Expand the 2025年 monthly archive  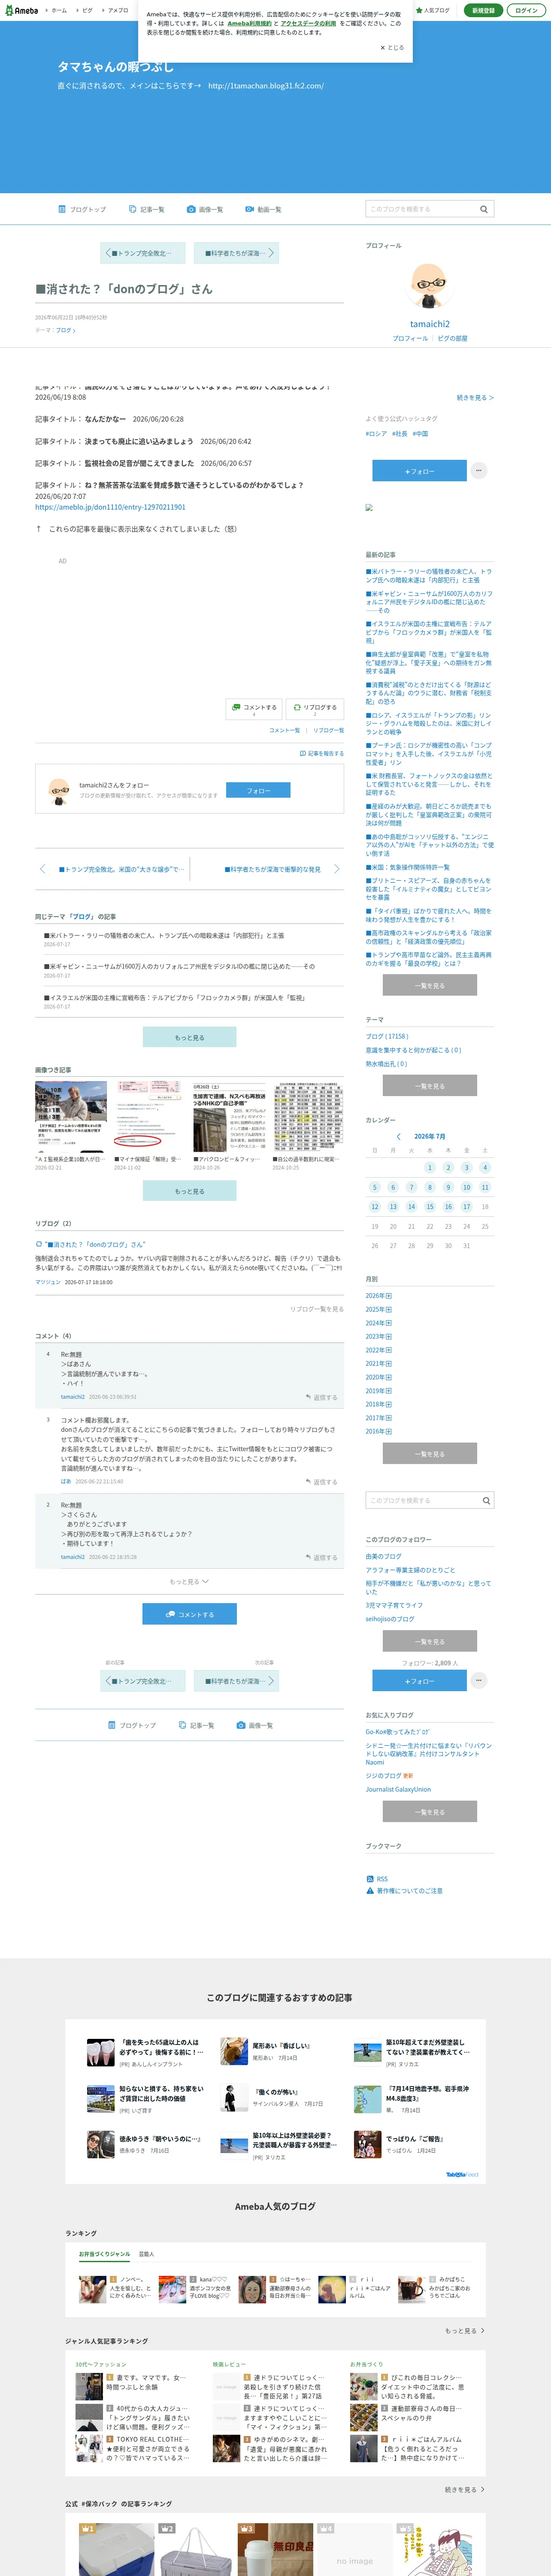point(378,1309)
